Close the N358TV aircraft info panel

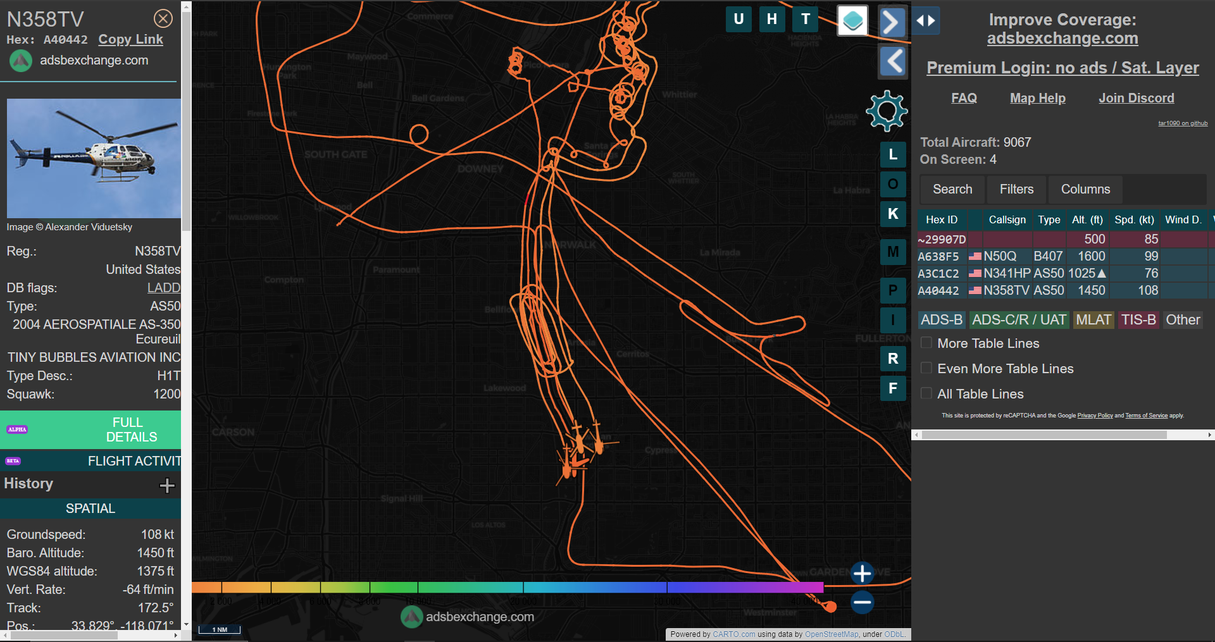[163, 19]
